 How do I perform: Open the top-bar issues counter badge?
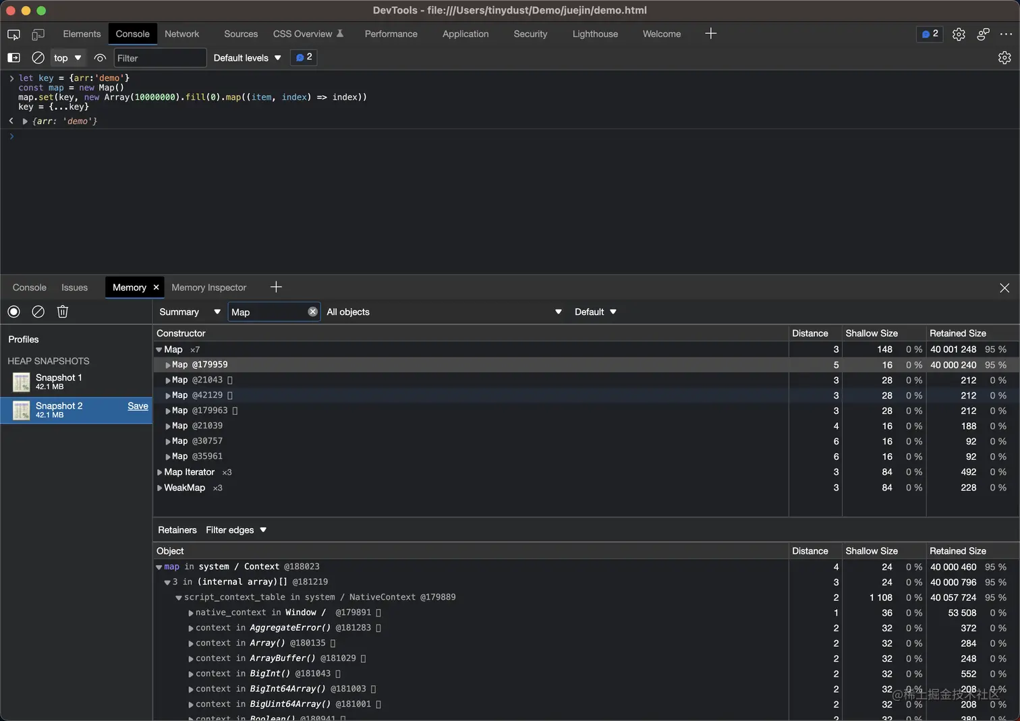click(x=930, y=34)
